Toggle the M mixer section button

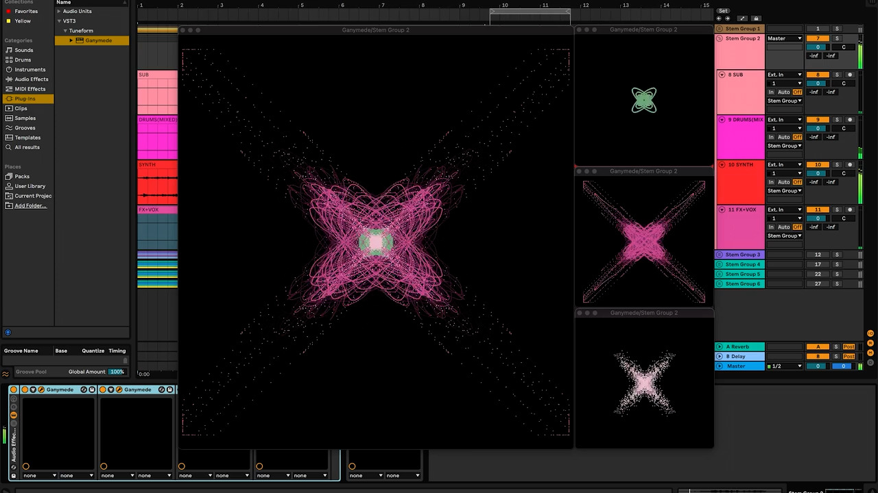click(x=870, y=352)
